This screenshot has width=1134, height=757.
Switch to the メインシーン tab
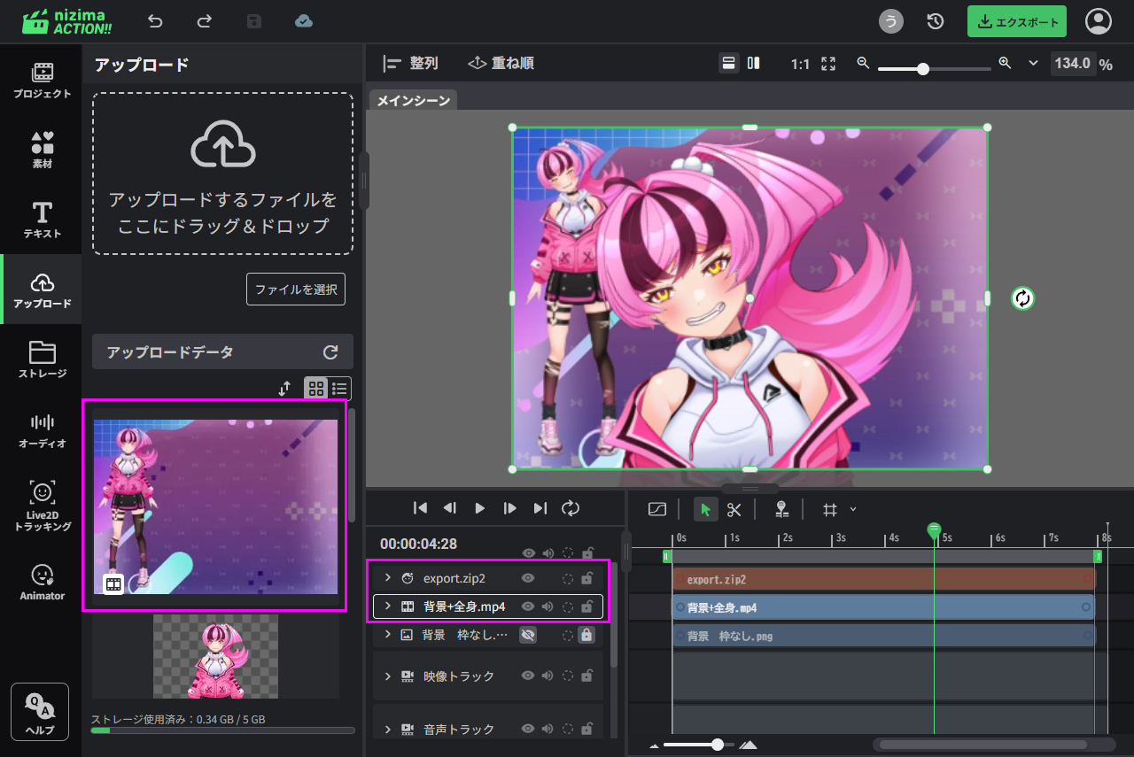pyautogui.click(x=413, y=101)
